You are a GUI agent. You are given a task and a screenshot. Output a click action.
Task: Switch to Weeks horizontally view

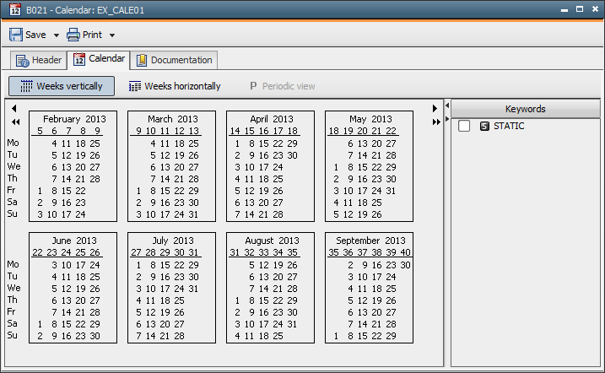point(175,86)
